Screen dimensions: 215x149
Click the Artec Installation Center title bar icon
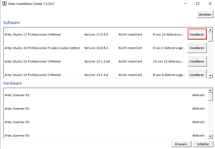[x=5, y=4]
